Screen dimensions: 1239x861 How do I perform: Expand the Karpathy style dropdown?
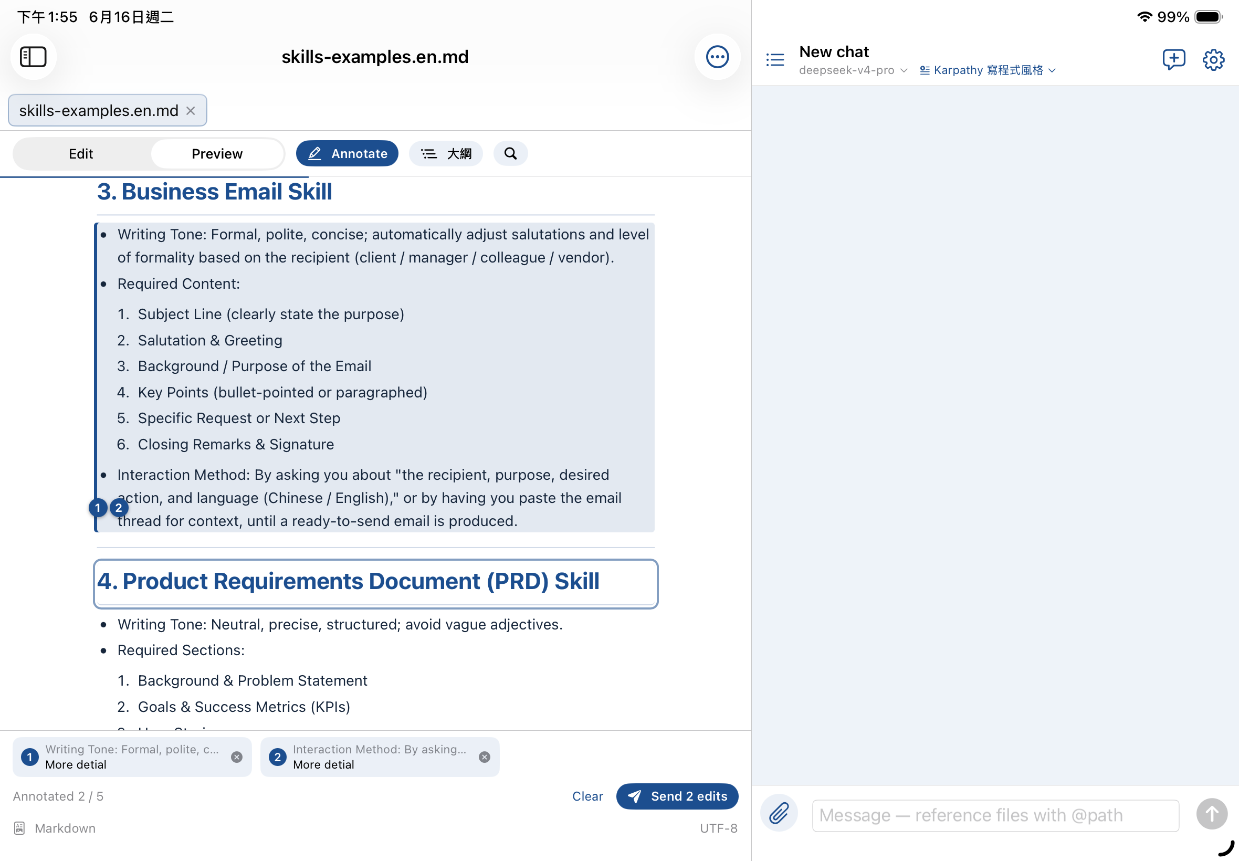click(988, 70)
